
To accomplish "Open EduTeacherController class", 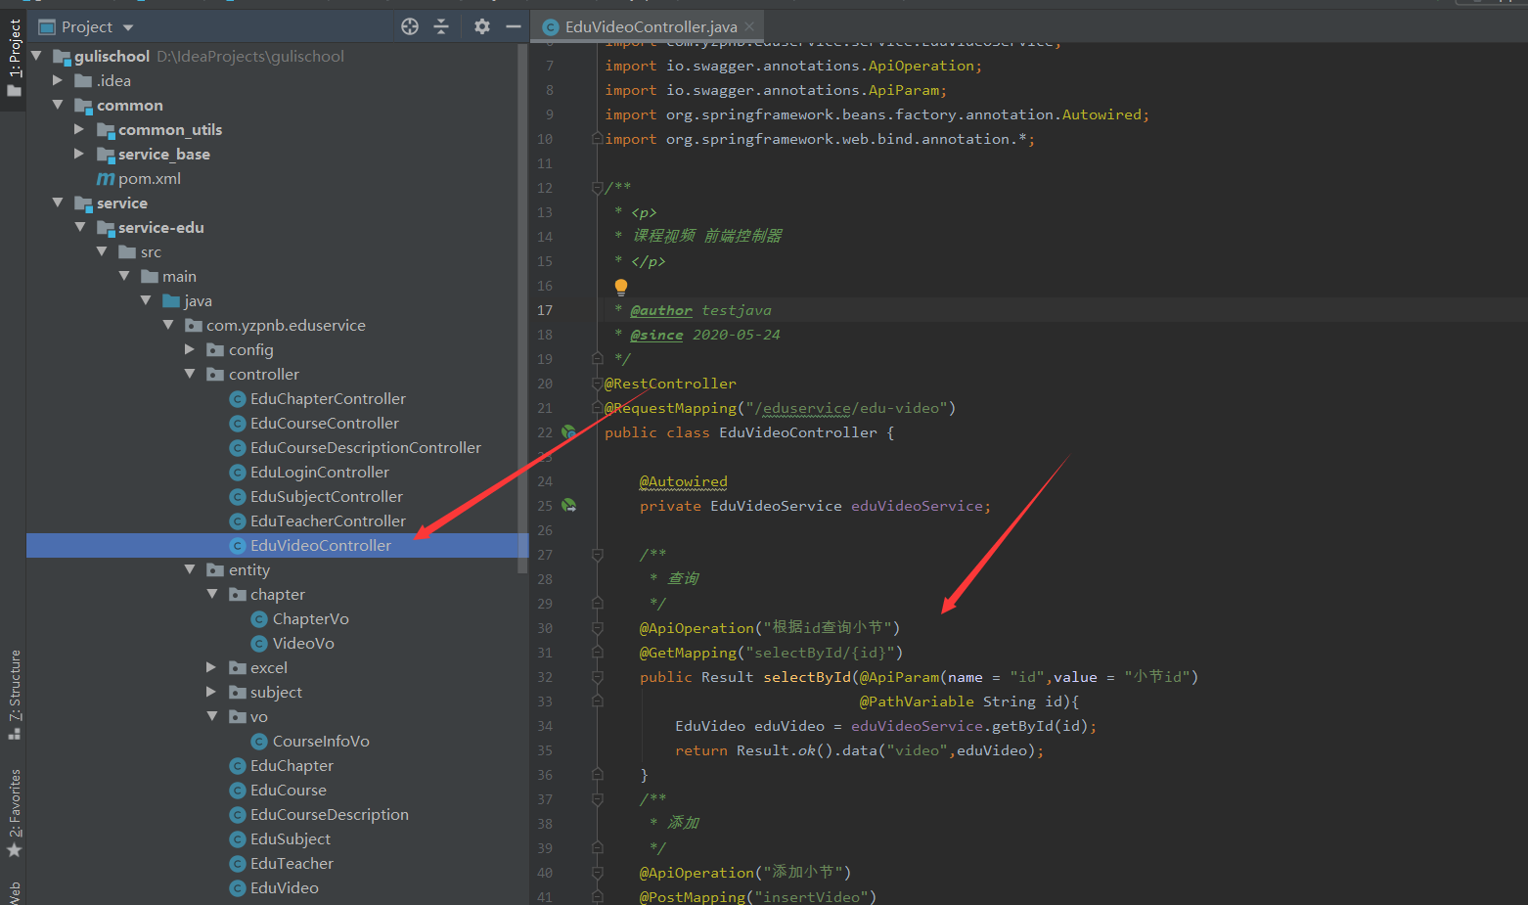I will [327, 520].
